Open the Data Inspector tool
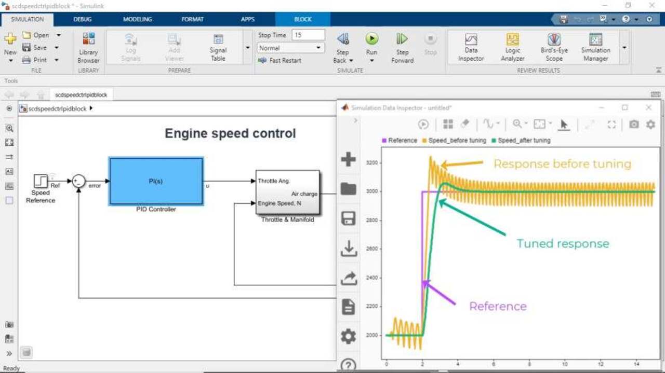The height and width of the screenshot is (373, 665). [471, 47]
